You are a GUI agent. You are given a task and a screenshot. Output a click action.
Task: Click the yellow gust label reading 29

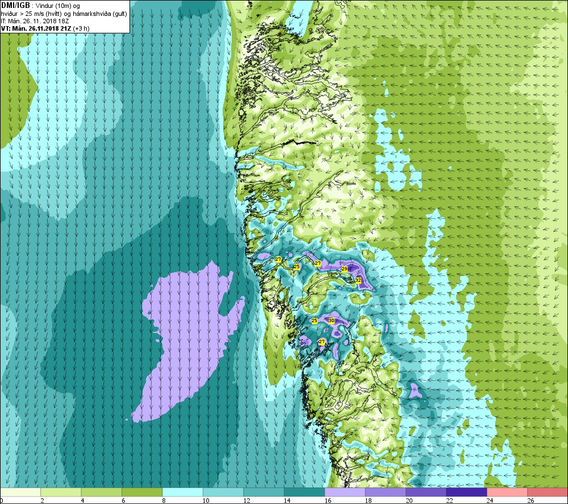tap(345, 269)
